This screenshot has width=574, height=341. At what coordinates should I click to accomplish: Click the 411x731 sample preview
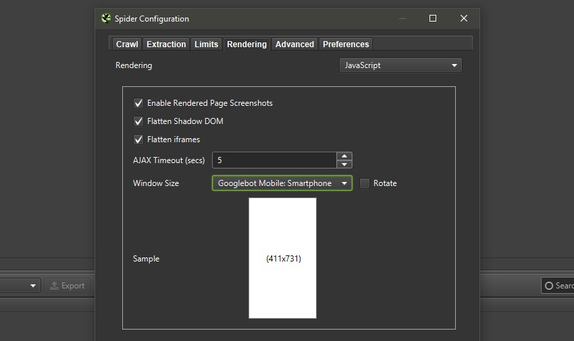pyautogui.click(x=282, y=258)
